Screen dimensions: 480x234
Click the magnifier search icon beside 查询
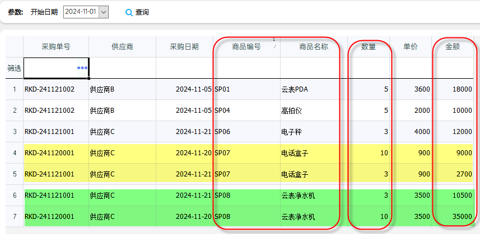click(x=129, y=12)
